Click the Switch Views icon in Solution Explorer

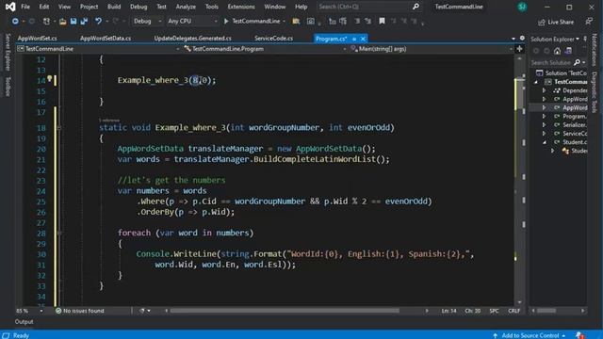pos(568,51)
